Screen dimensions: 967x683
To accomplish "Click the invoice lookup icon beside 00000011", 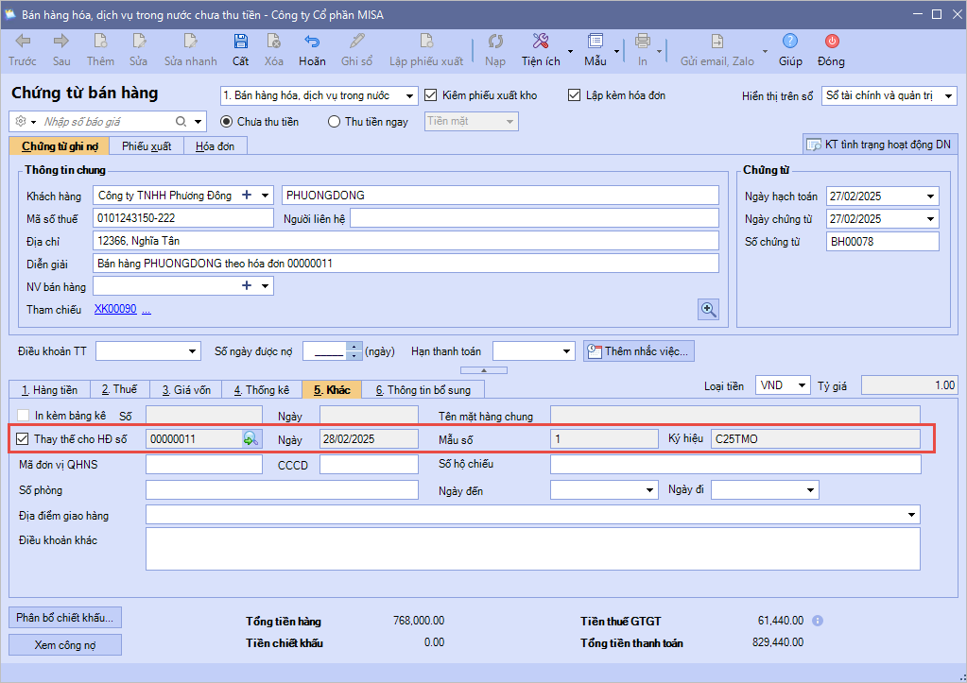I will (250, 439).
